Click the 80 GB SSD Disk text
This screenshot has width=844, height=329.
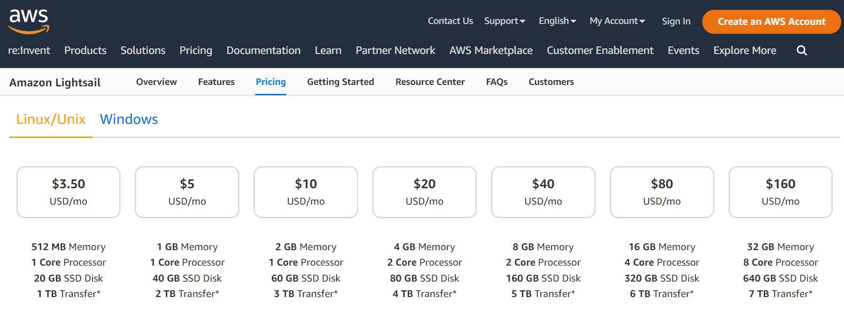pyautogui.click(x=425, y=278)
